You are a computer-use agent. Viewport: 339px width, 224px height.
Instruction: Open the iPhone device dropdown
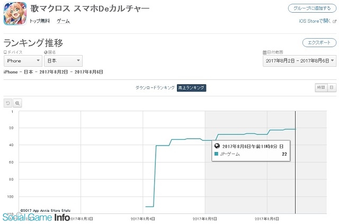(22, 61)
